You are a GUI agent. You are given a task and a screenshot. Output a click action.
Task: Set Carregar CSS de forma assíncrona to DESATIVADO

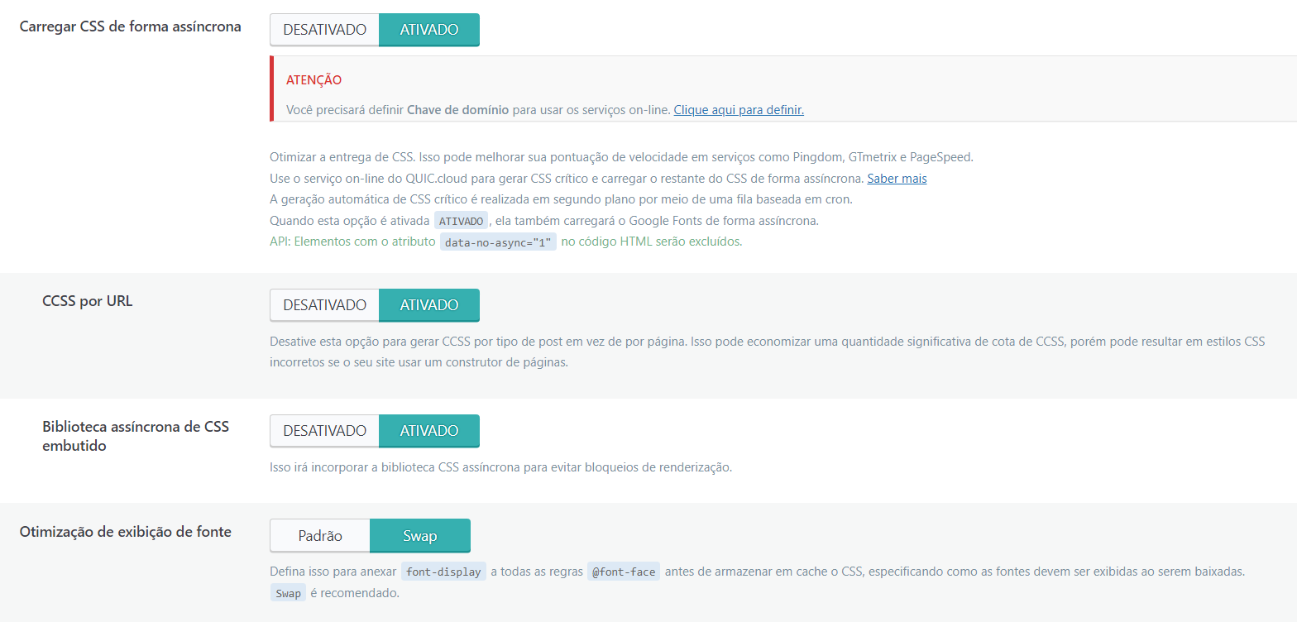(324, 30)
